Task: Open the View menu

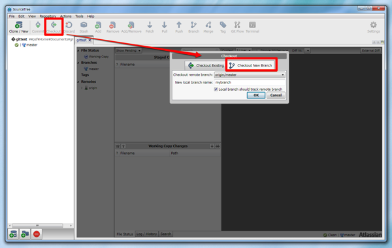Action: coord(32,16)
